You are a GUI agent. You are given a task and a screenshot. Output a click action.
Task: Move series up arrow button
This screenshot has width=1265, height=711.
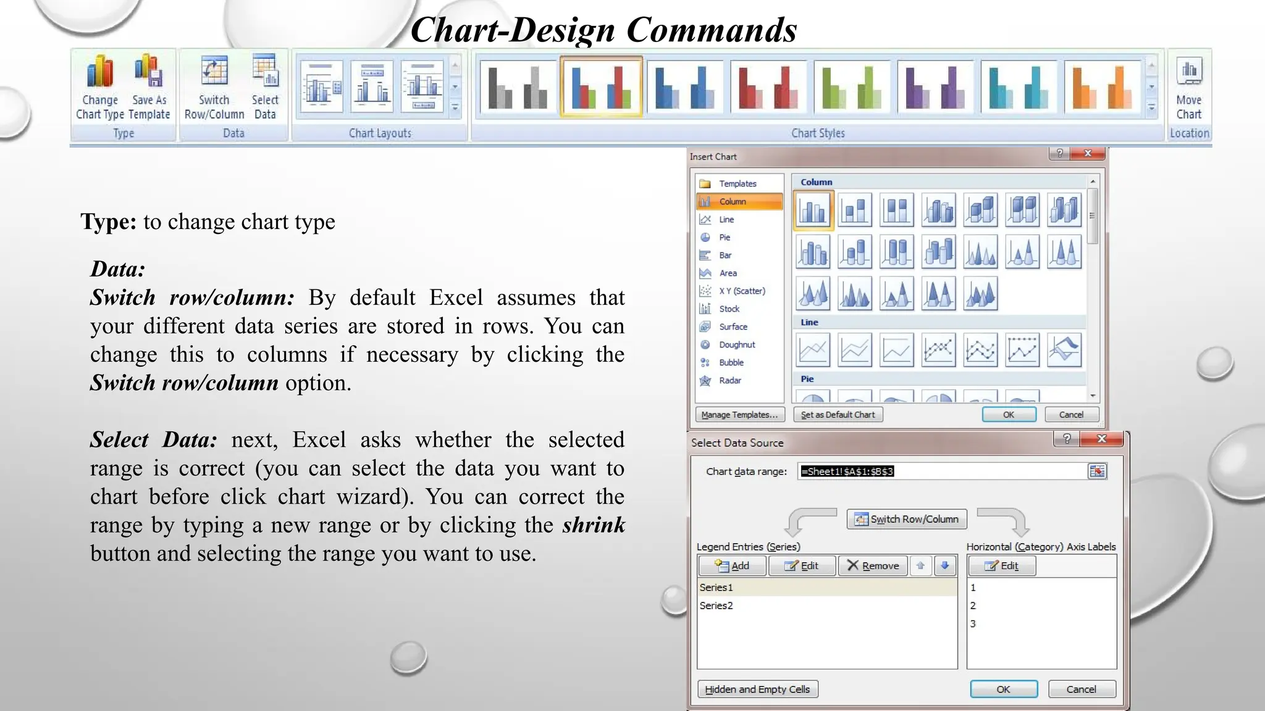point(920,565)
